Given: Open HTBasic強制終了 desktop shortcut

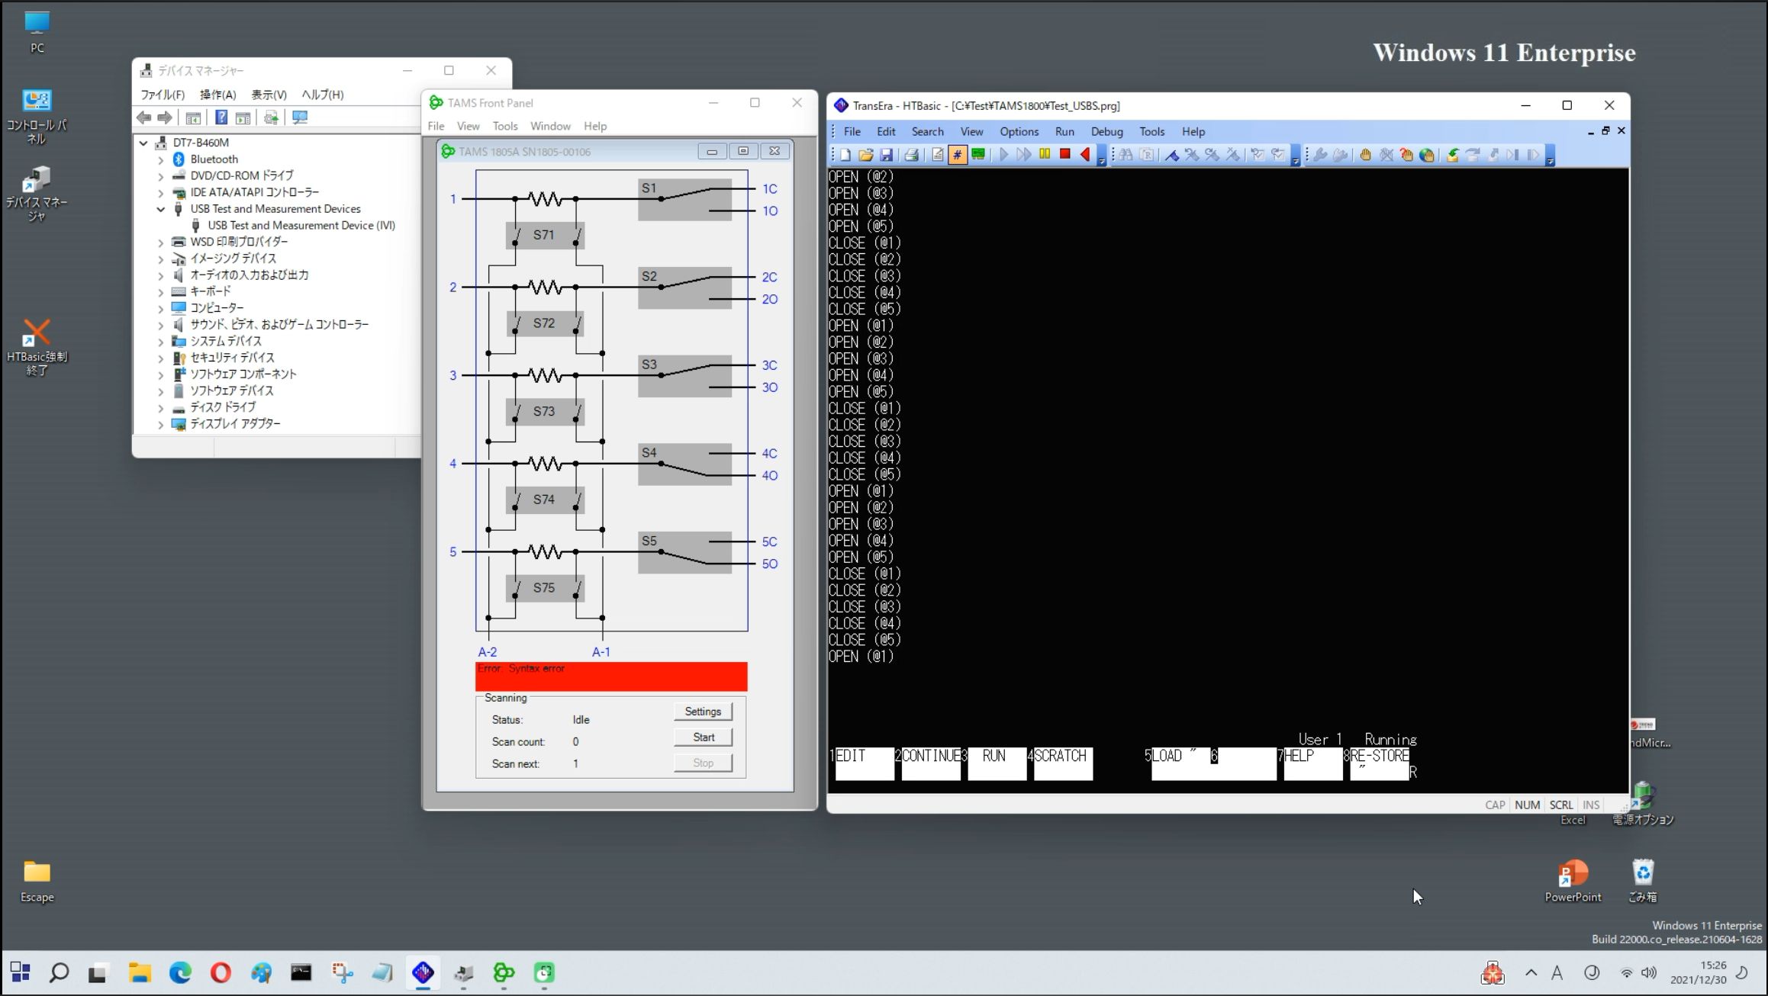Looking at the screenshot, I should (x=37, y=347).
